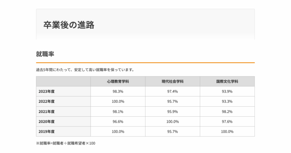
Task: Select the 心理教育学科 column header
Action: tap(118, 81)
